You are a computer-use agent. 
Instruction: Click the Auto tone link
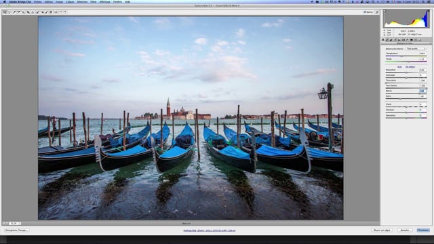[x=399, y=67]
